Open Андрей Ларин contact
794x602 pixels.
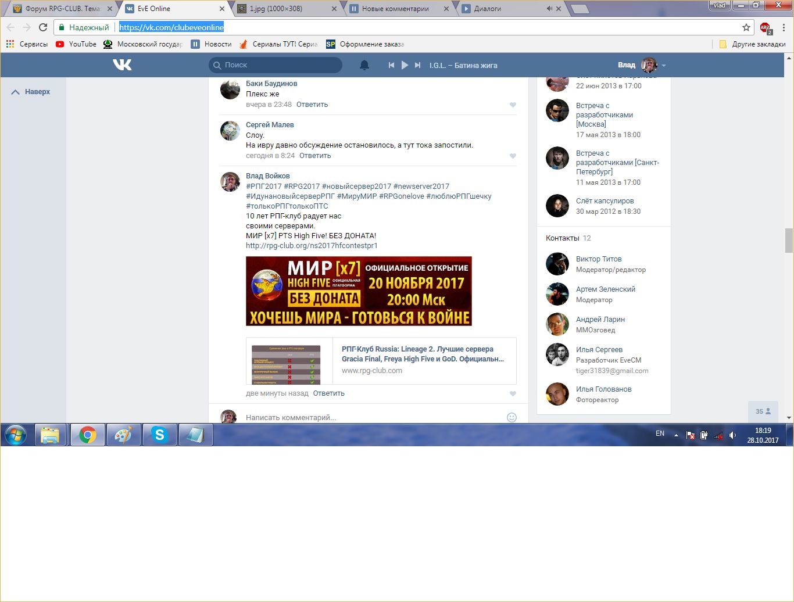point(600,320)
